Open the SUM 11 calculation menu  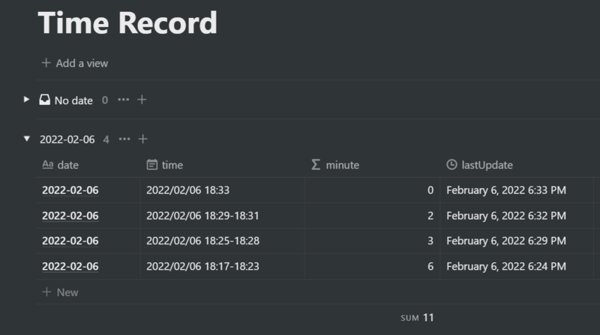click(417, 318)
